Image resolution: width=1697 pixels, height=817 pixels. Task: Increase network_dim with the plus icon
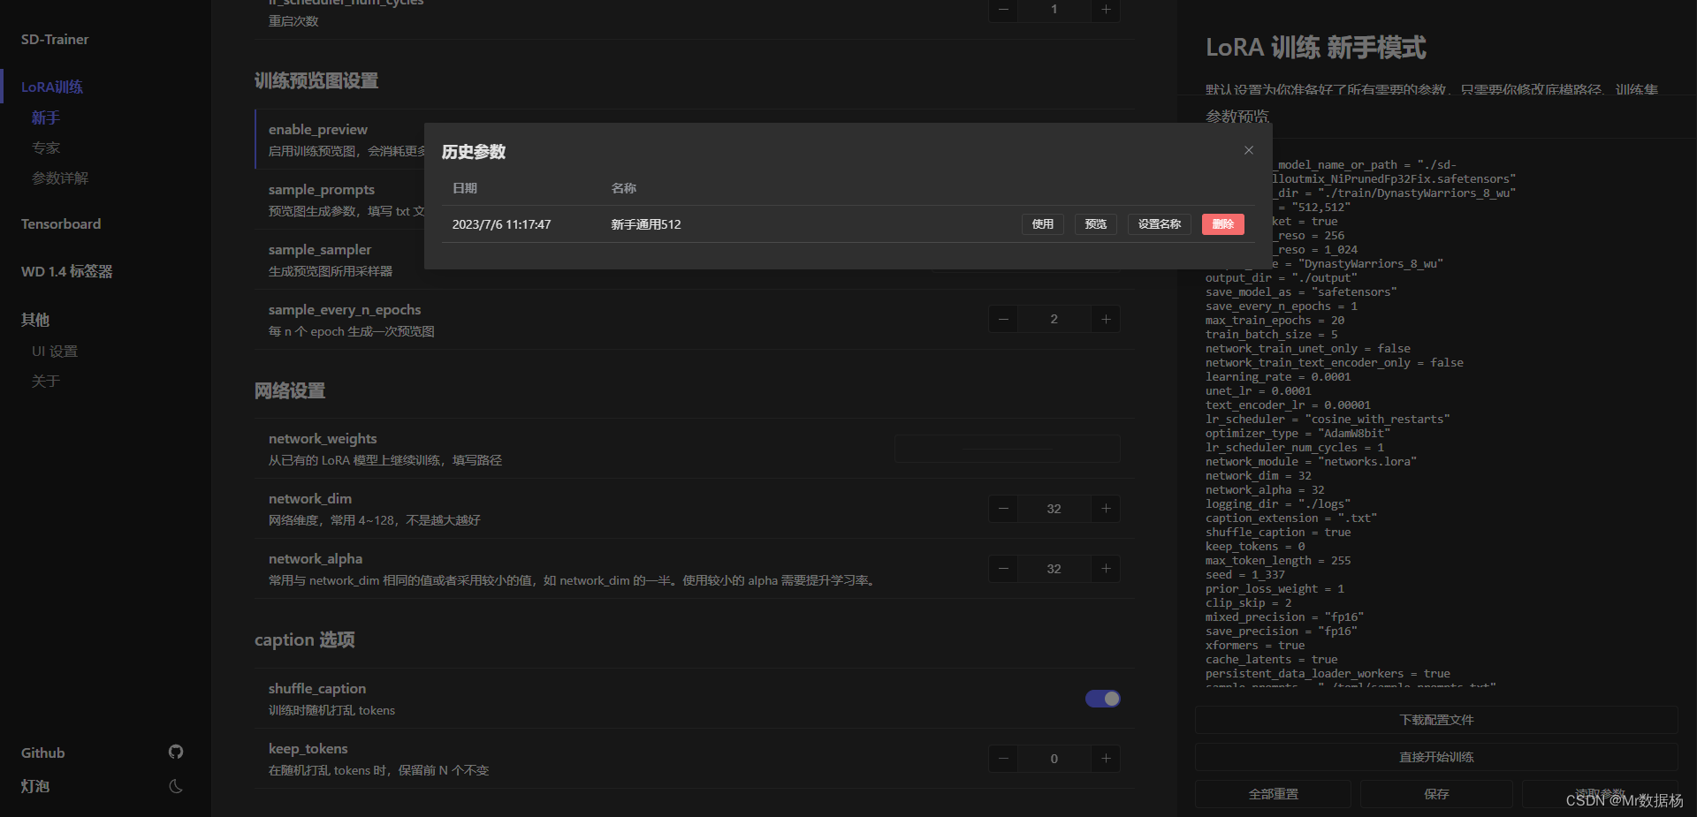(1106, 509)
